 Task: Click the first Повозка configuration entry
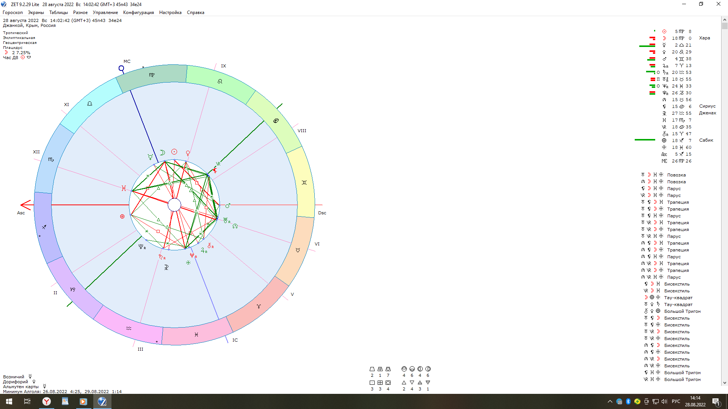pyautogui.click(x=676, y=175)
